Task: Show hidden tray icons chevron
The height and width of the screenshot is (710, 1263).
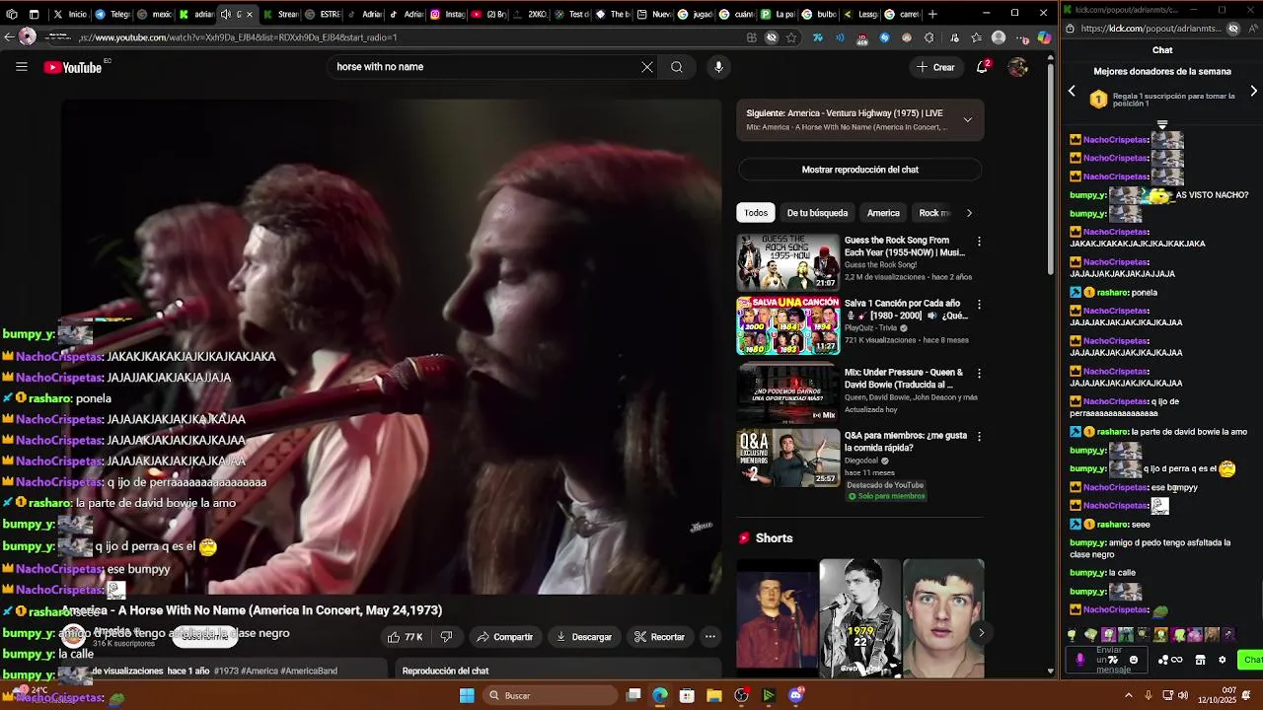Action: pyautogui.click(x=1129, y=696)
